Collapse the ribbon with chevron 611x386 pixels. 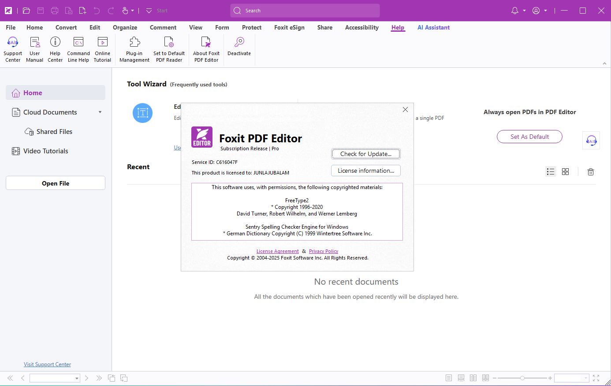605,63
